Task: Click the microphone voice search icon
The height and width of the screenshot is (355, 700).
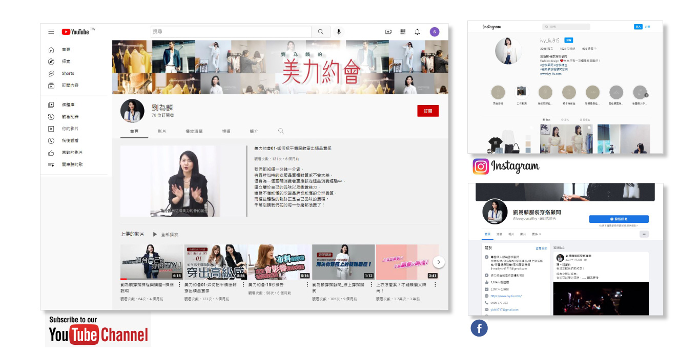Action: [x=338, y=32]
